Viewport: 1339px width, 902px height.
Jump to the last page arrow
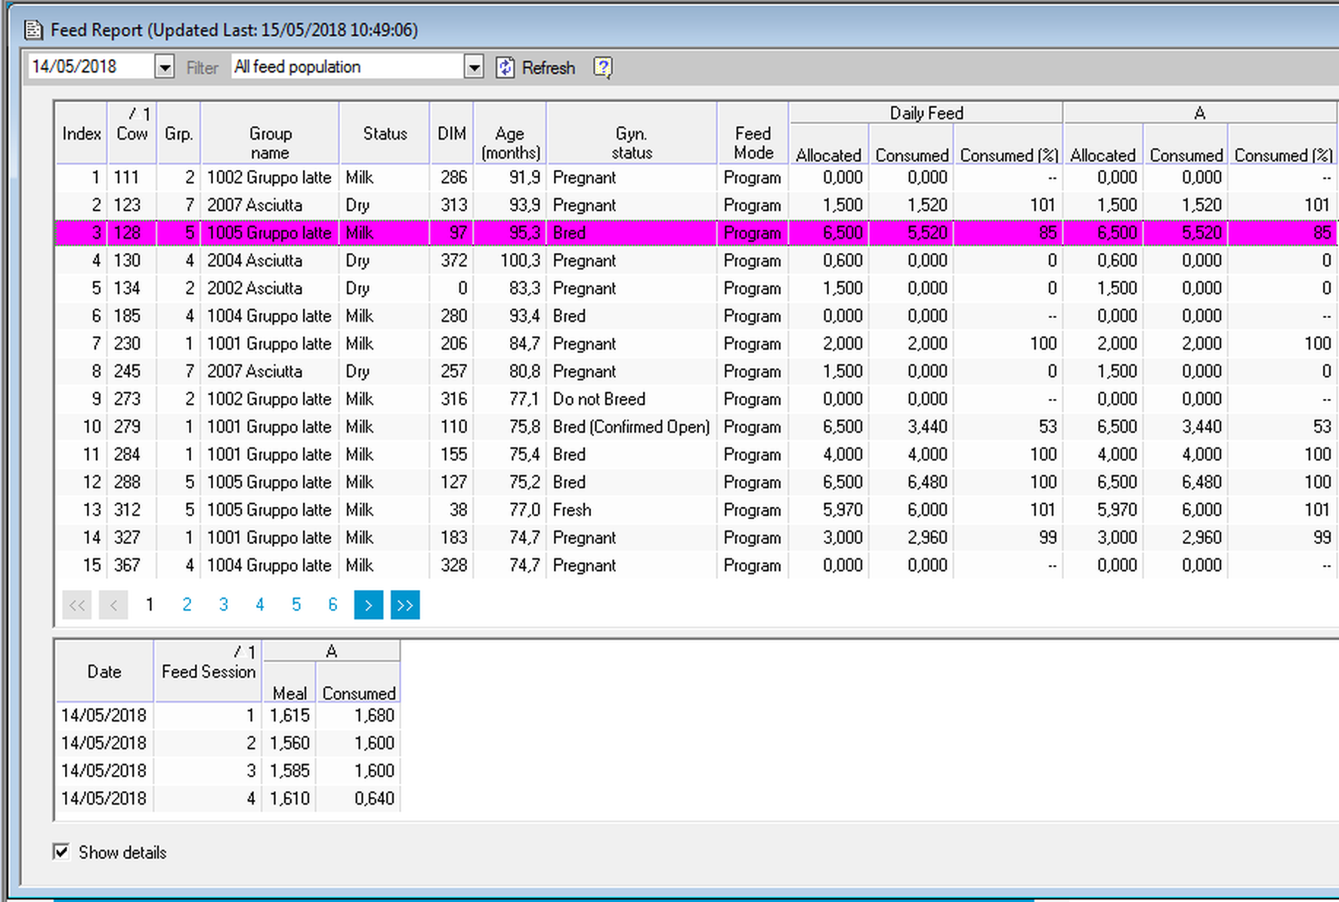point(405,605)
